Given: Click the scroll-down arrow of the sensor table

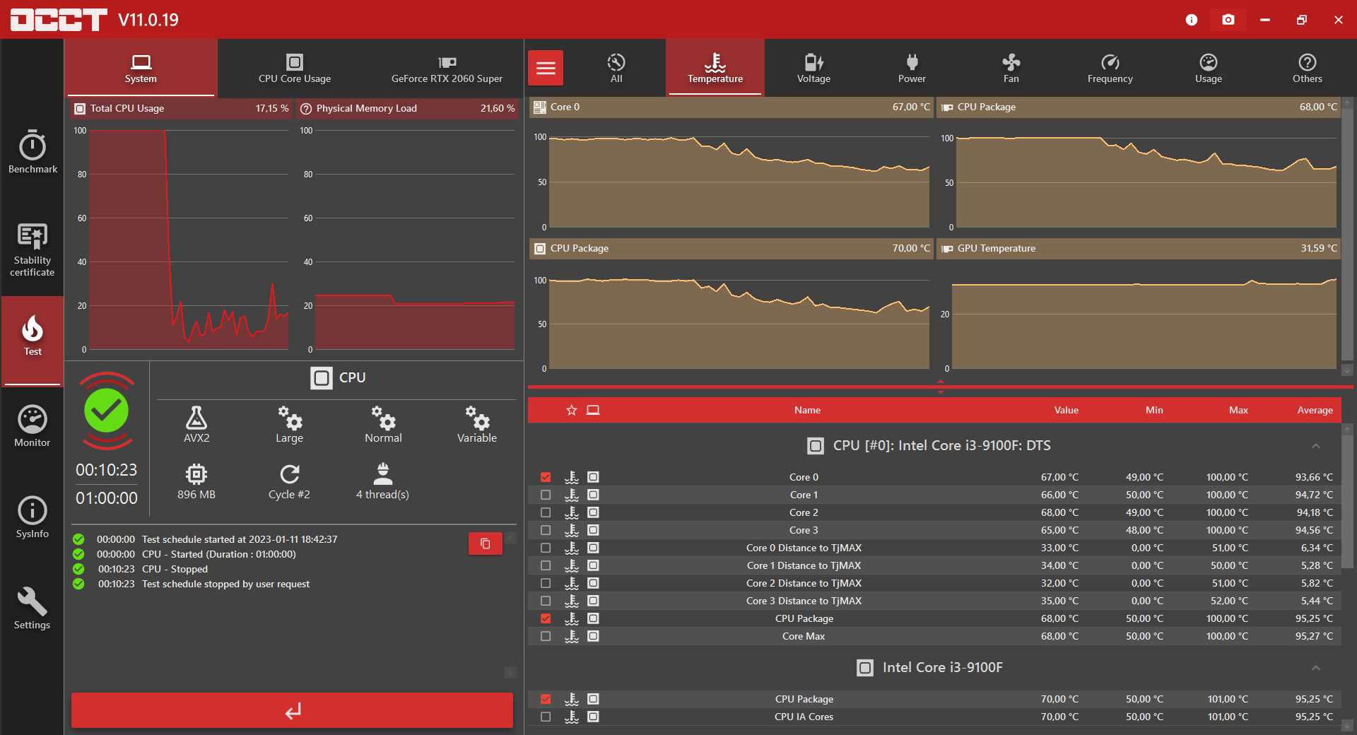Looking at the screenshot, I should pos(1347,726).
